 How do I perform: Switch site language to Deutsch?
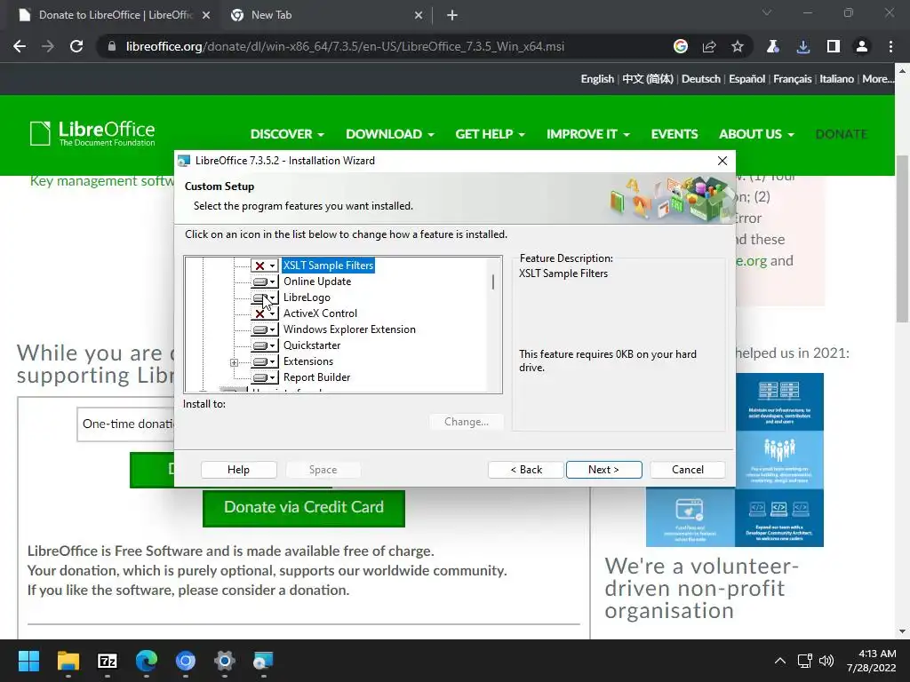(x=700, y=79)
